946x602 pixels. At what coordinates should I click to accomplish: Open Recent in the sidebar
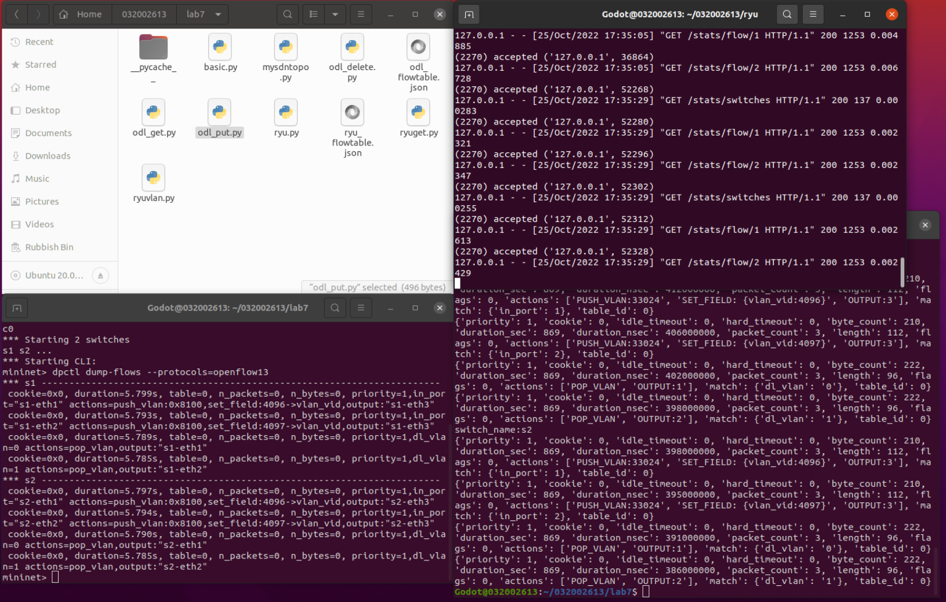(60, 42)
